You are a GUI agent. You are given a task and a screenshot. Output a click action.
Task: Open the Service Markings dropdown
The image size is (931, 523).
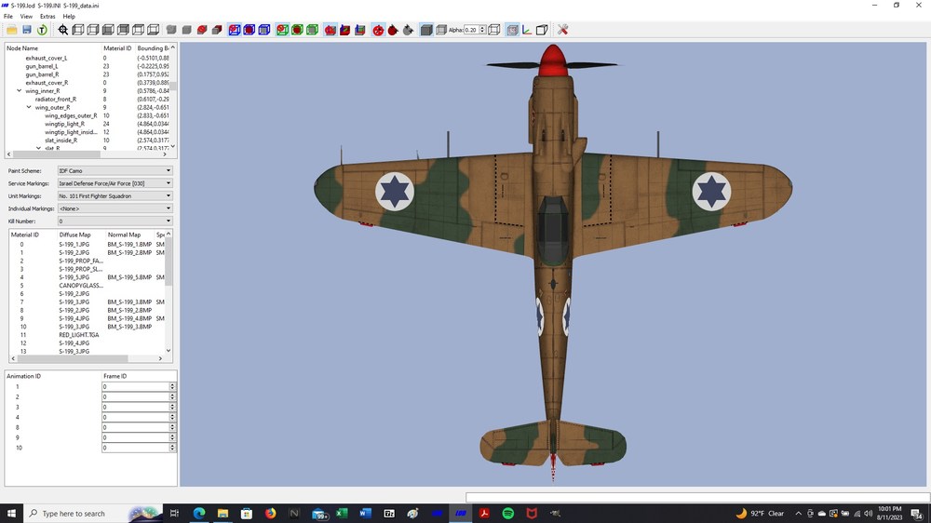pos(115,183)
